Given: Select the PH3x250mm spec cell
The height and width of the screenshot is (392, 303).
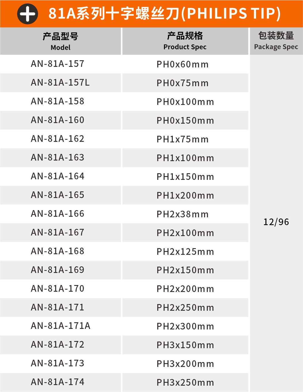Looking at the screenshot, I should pyautogui.click(x=185, y=382).
